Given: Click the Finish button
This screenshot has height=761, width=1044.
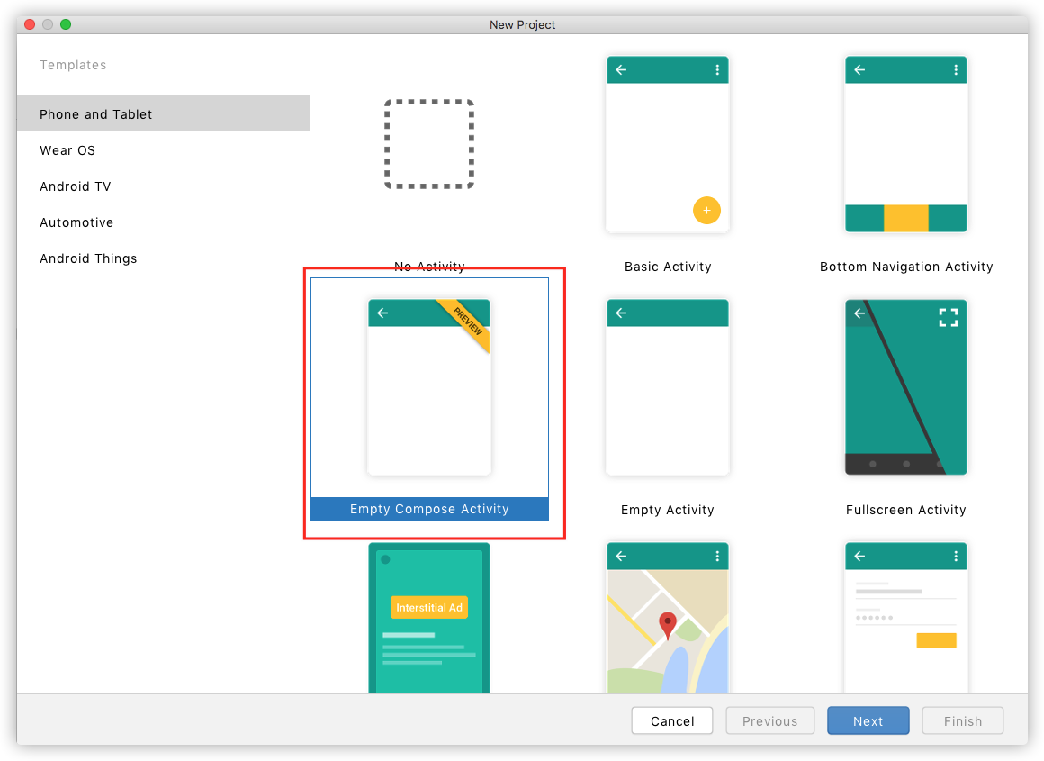Looking at the screenshot, I should click(963, 720).
